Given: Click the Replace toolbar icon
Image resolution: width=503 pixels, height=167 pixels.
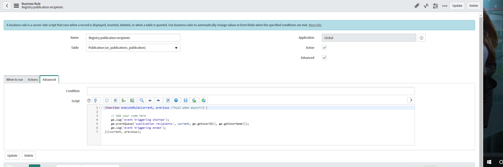Looking at the screenshot, I should pyautogui.click(x=124, y=100).
